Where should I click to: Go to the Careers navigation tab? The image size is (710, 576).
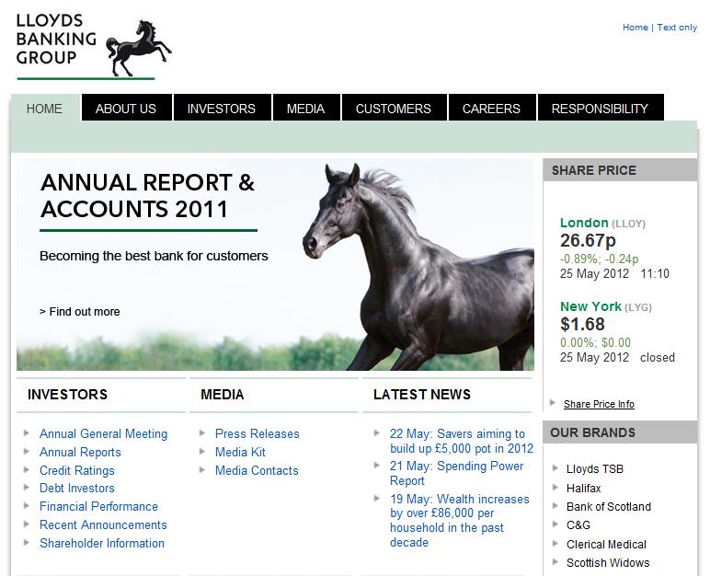tap(491, 109)
